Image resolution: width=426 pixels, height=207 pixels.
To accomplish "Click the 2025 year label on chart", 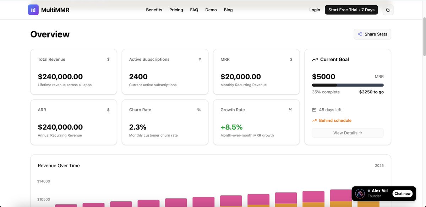I will coord(379,165).
